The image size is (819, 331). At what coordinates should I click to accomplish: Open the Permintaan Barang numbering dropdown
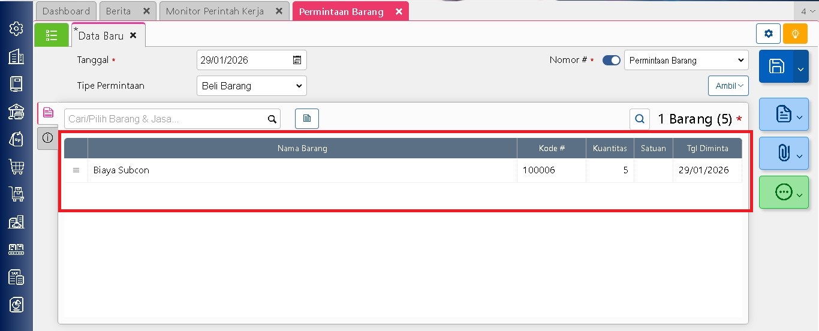coord(686,61)
